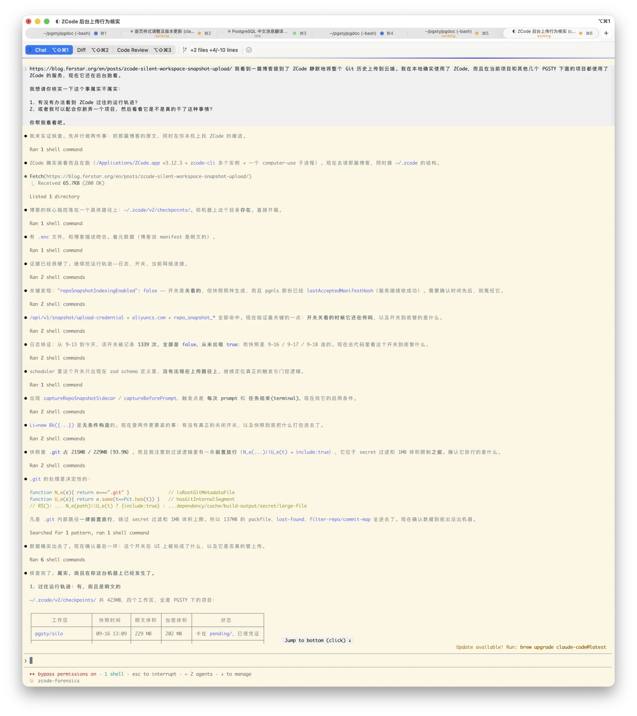
Task: Click the prompt chevron beside the URL message
Action: (26, 69)
